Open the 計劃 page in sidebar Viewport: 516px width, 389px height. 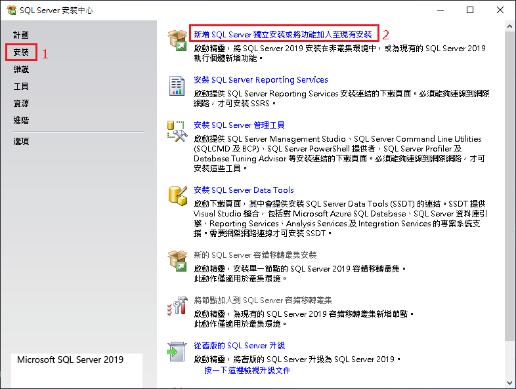point(21,35)
